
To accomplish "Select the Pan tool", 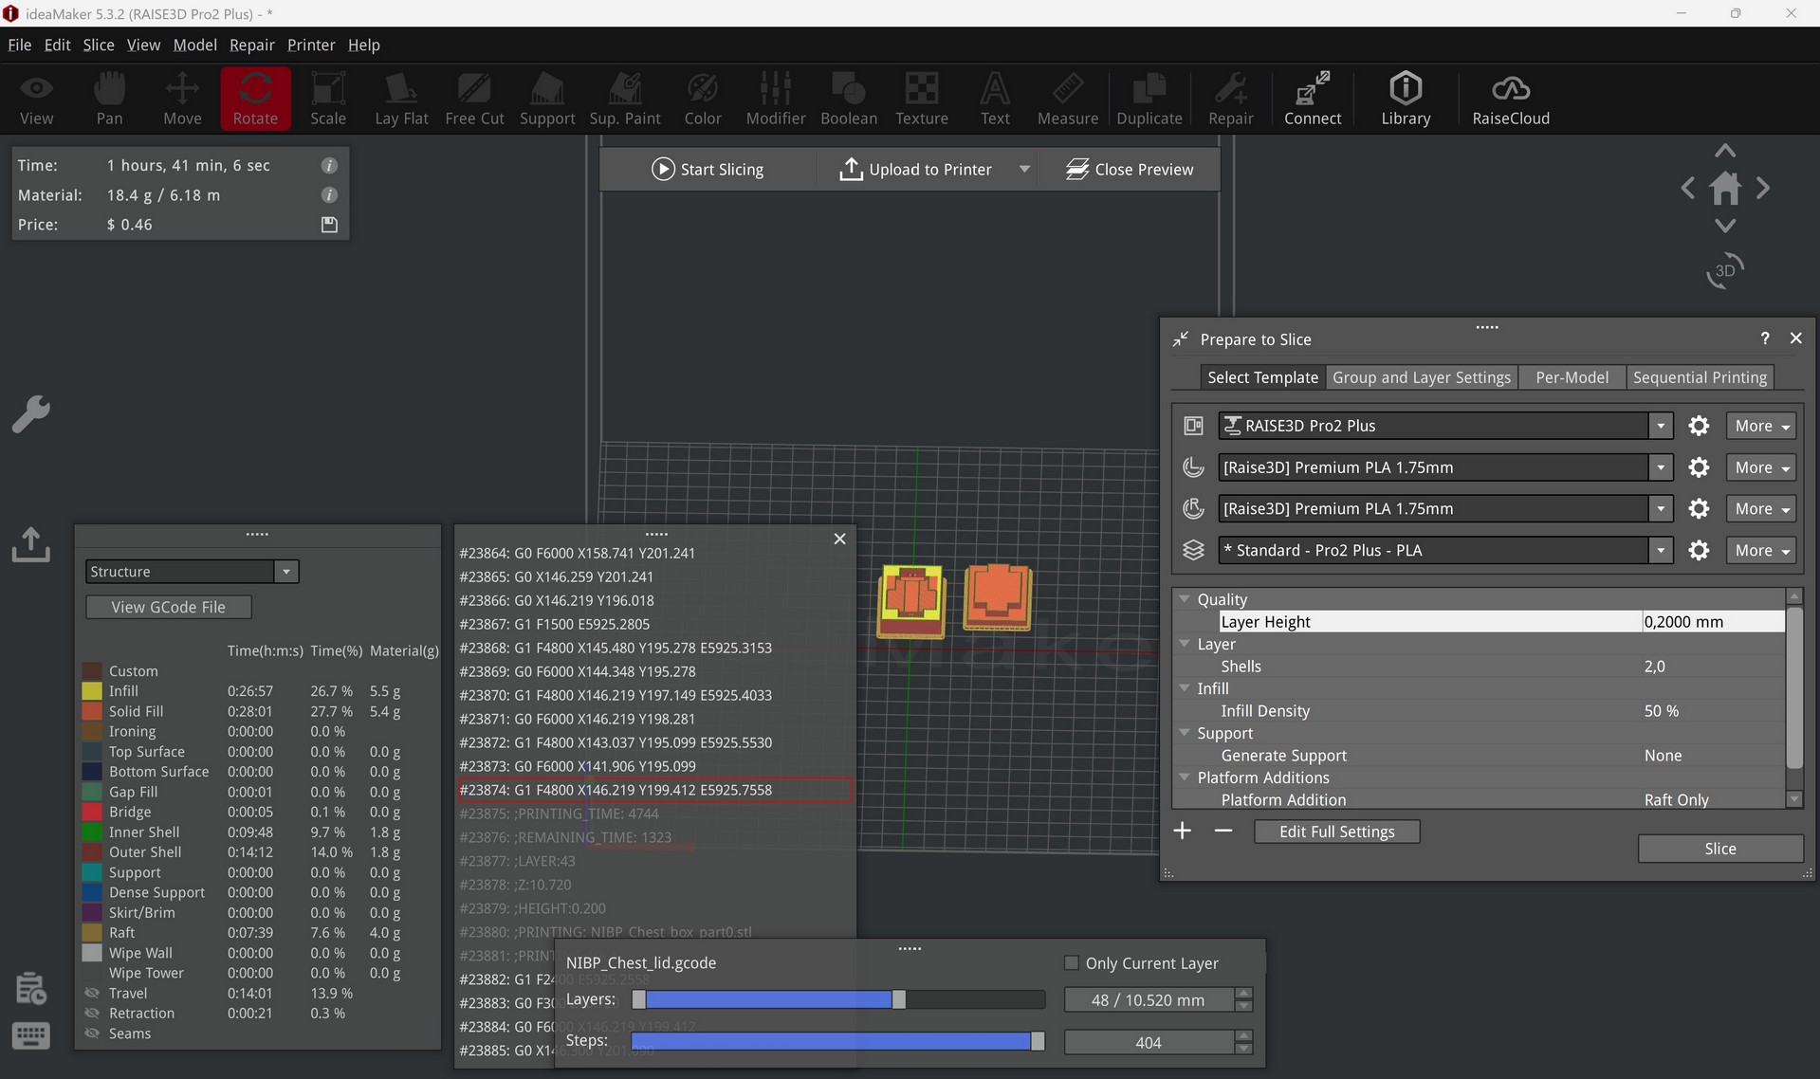I will (x=109, y=99).
